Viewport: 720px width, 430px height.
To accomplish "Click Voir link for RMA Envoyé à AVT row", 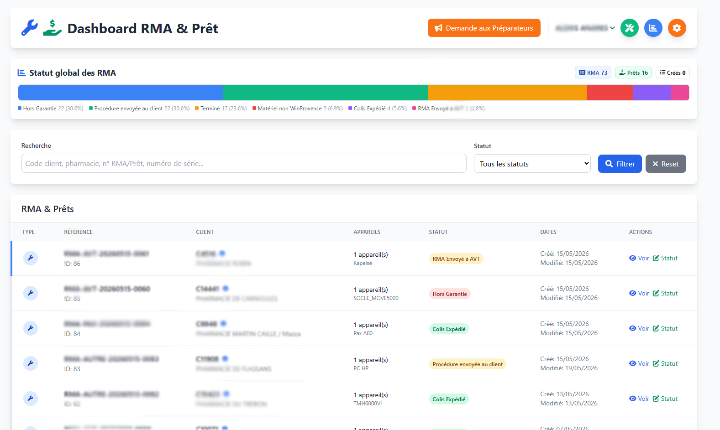I will [639, 258].
